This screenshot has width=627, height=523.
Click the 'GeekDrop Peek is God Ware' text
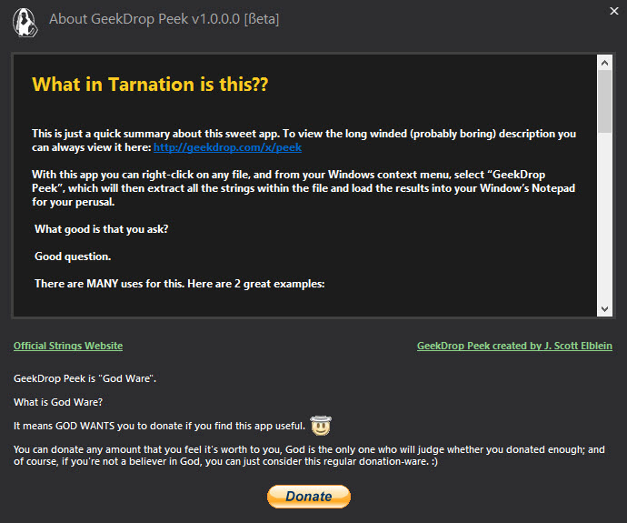point(85,378)
